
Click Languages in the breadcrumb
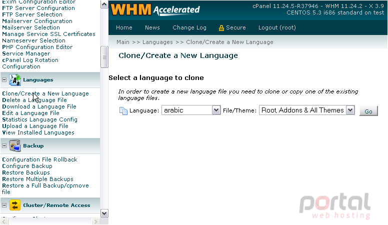[157, 42]
